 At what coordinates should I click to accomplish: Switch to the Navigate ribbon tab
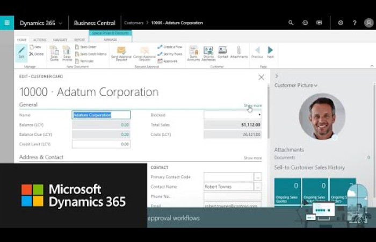60,40
